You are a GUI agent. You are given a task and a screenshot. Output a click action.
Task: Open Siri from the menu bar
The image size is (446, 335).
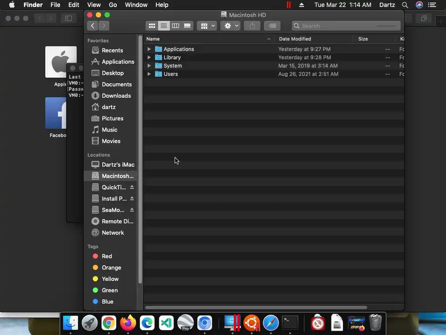[419, 5]
